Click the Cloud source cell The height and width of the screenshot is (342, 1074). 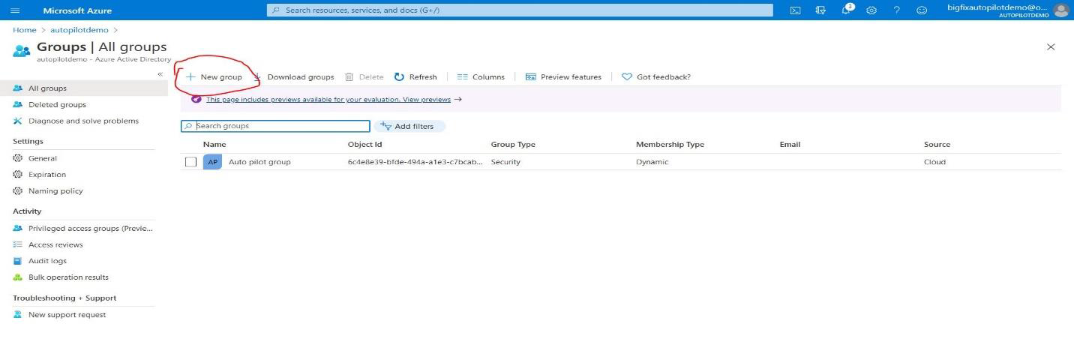pos(934,162)
